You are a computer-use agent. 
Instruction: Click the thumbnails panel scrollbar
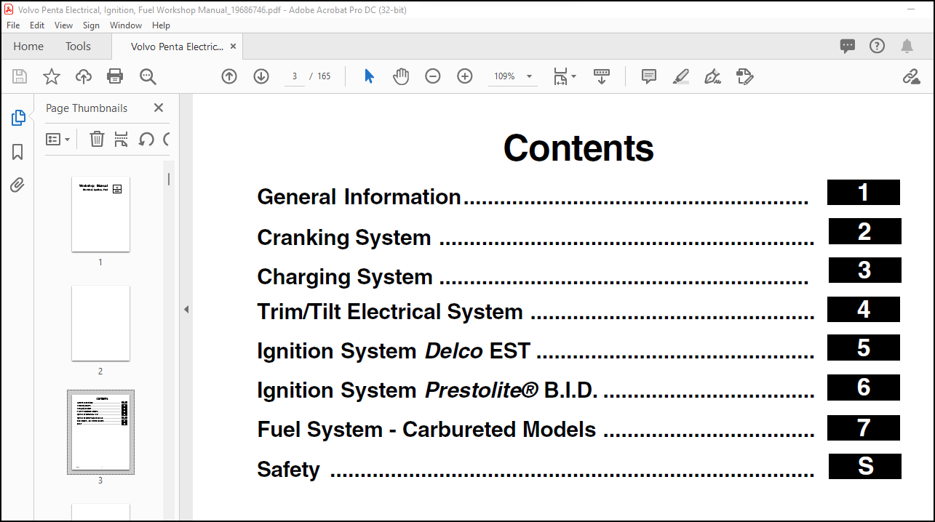pyautogui.click(x=169, y=178)
